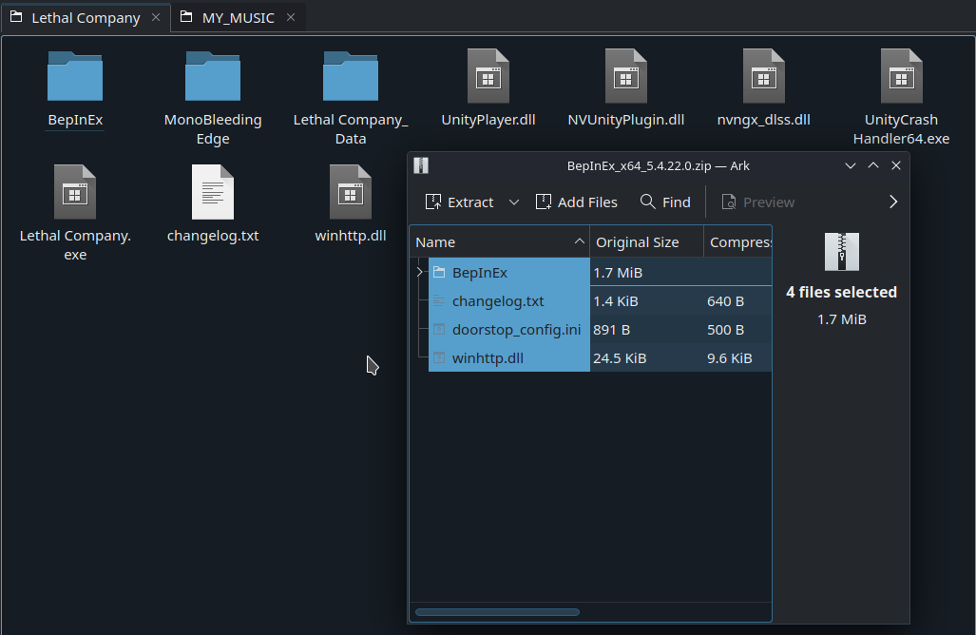Click Find in Ark toolbar
The width and height of the screenshot is (976, 635).
(x=665, y=202)
